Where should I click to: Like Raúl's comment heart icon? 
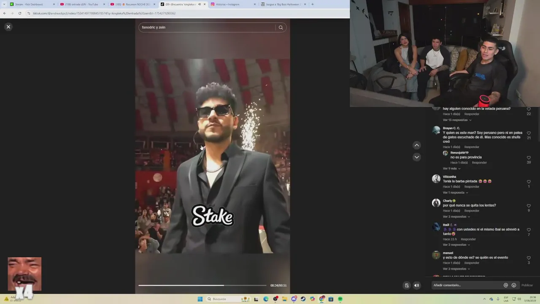(x=529, y=230)
